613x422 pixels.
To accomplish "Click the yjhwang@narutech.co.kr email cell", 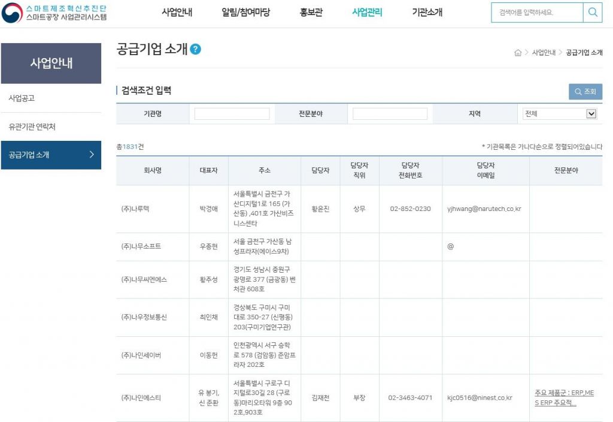I will [x=484, y=209].
